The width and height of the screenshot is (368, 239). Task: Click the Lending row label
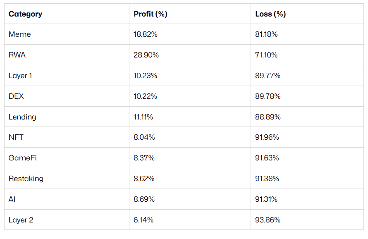pos(22,117)
